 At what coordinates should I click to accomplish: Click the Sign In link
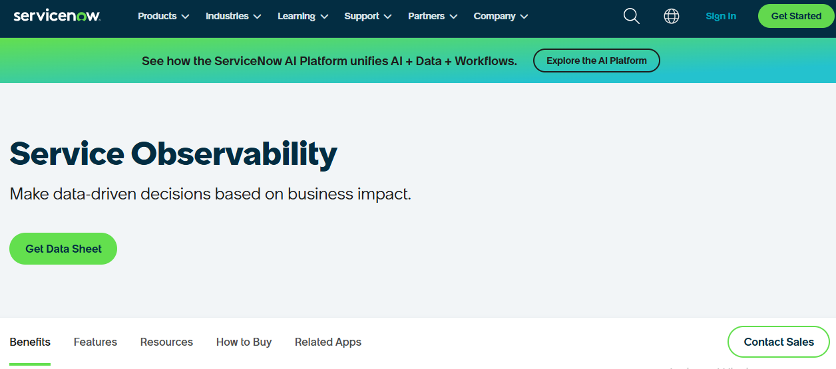point(721,16)
